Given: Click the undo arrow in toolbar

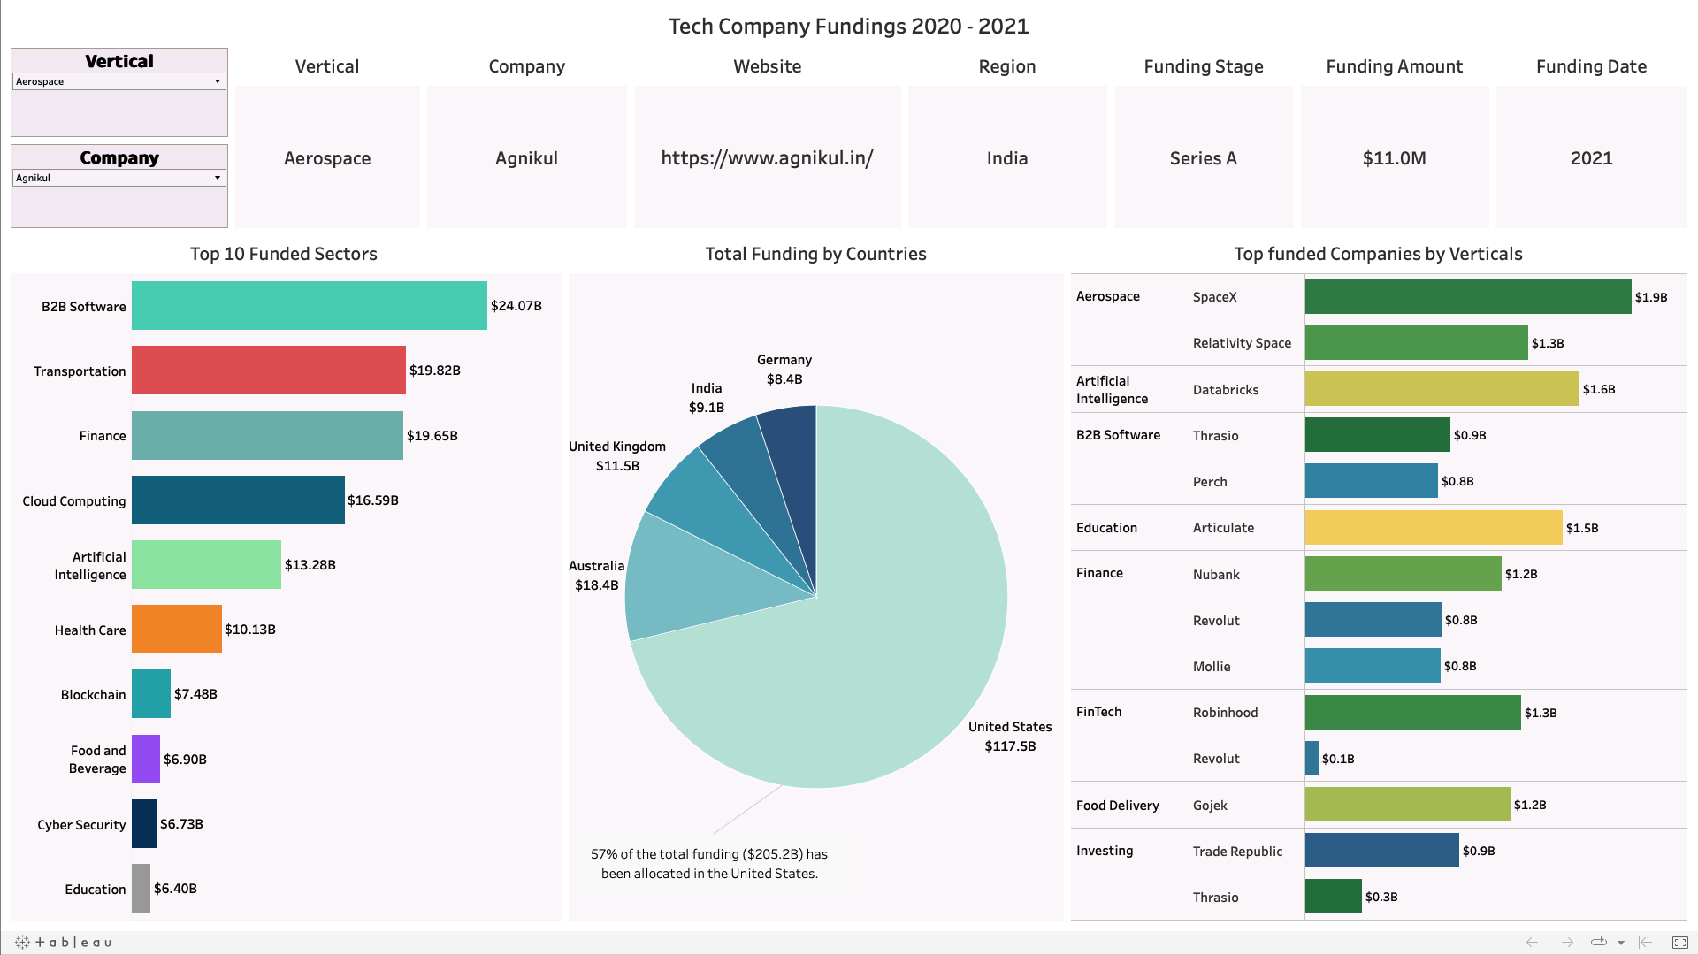Looking at the screenshot, I should pos(1532,942).
